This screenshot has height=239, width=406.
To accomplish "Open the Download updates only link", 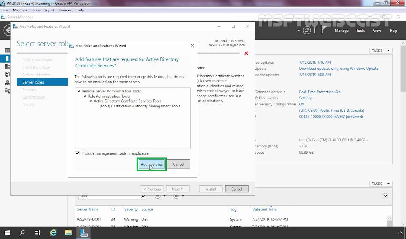I will (x=339, y=68).
